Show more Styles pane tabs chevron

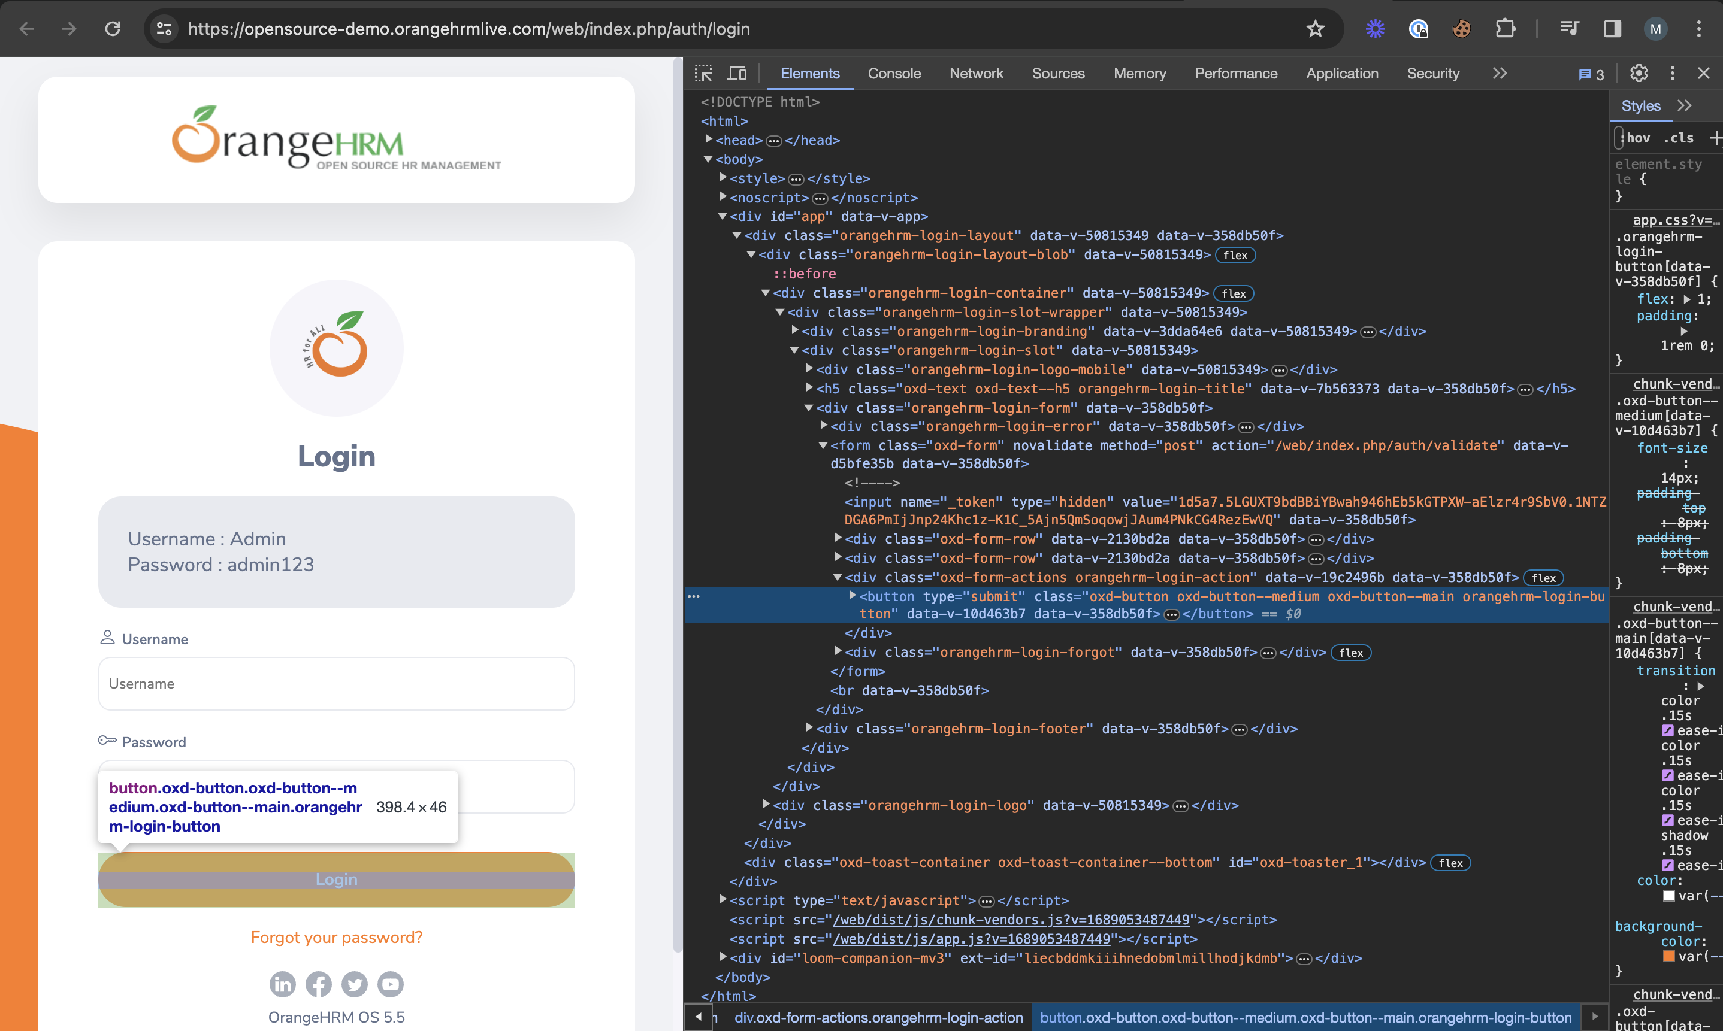click(1684, 105)
